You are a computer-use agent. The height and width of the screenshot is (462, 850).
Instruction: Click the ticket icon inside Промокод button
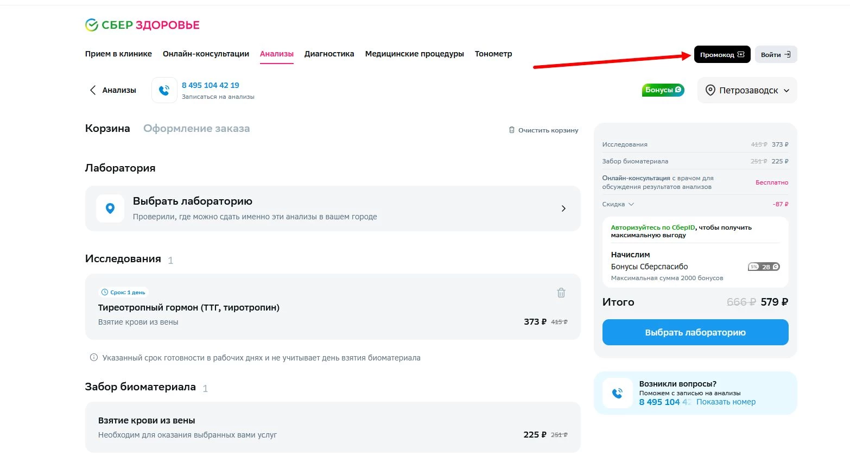coord(741,54)
